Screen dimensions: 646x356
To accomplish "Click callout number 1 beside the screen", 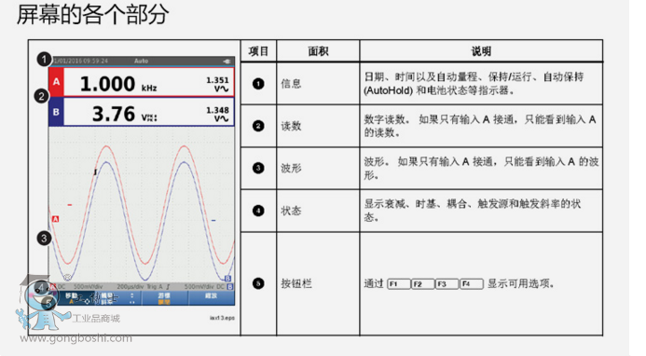I will pos(44,60).
